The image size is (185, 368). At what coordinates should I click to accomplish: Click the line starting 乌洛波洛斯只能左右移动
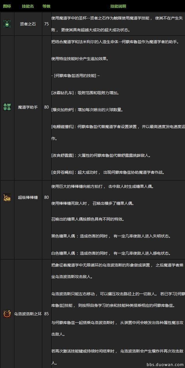pyautogui.click(x=118, y=294)
